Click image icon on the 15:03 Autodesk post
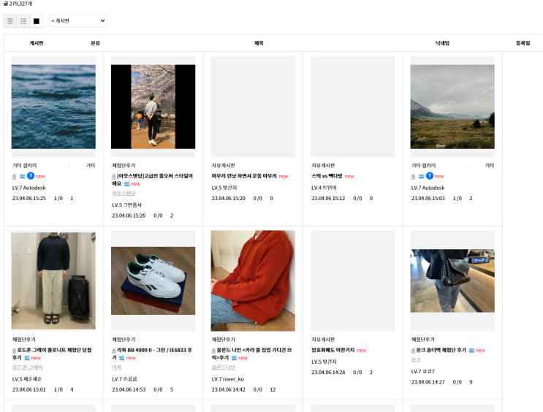This screenshot has width=543, height=412. click(x=422, y=177)
